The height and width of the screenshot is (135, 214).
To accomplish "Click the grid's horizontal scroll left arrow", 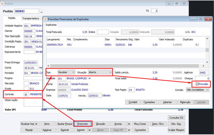I will (48, 66).
